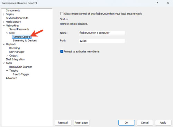This screenshot has width=173, height=127.
Task: Click the Port input field
Action: point(102,41)
